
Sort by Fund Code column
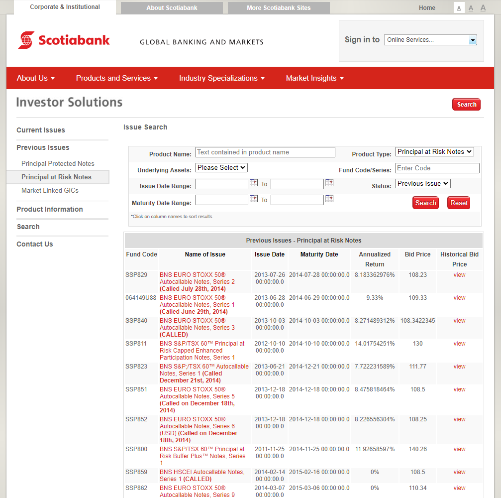(142, 254)
